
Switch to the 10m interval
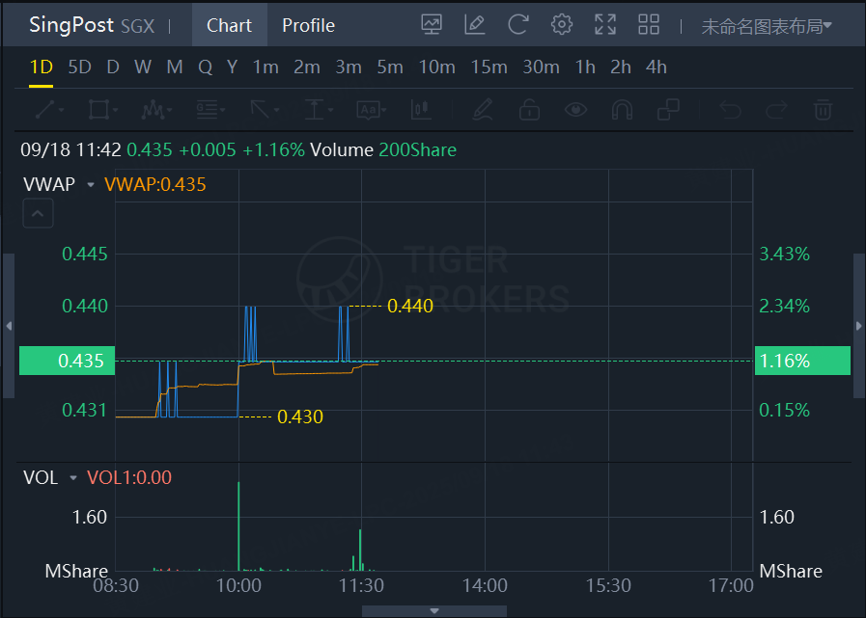pyautogui.click(x=437, y=67)
